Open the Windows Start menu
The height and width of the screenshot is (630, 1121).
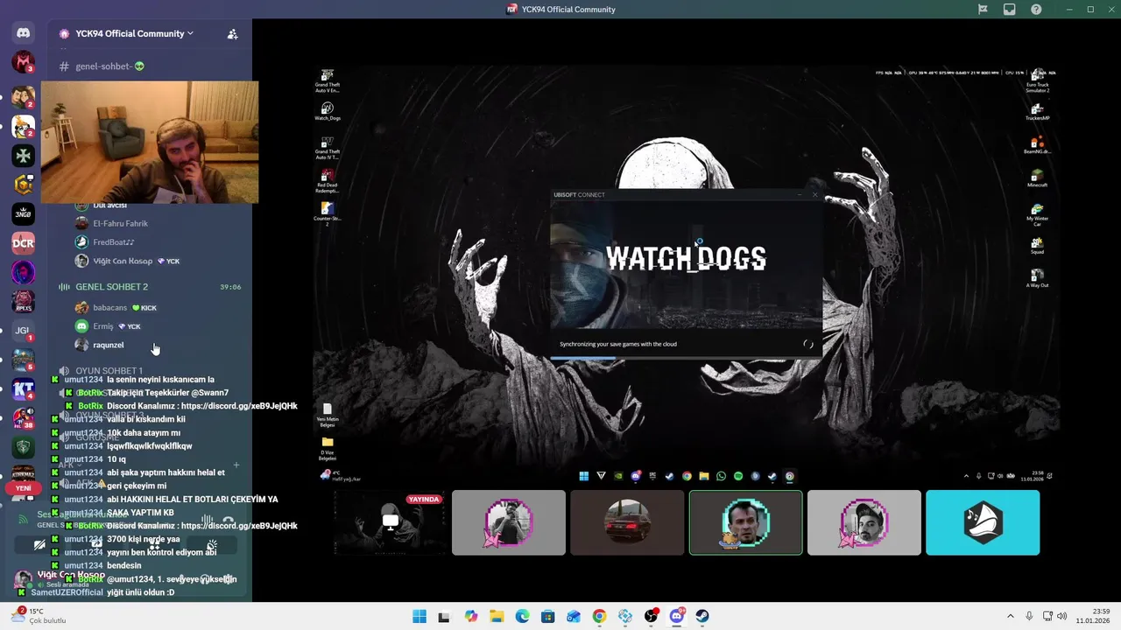pos(419,616)
